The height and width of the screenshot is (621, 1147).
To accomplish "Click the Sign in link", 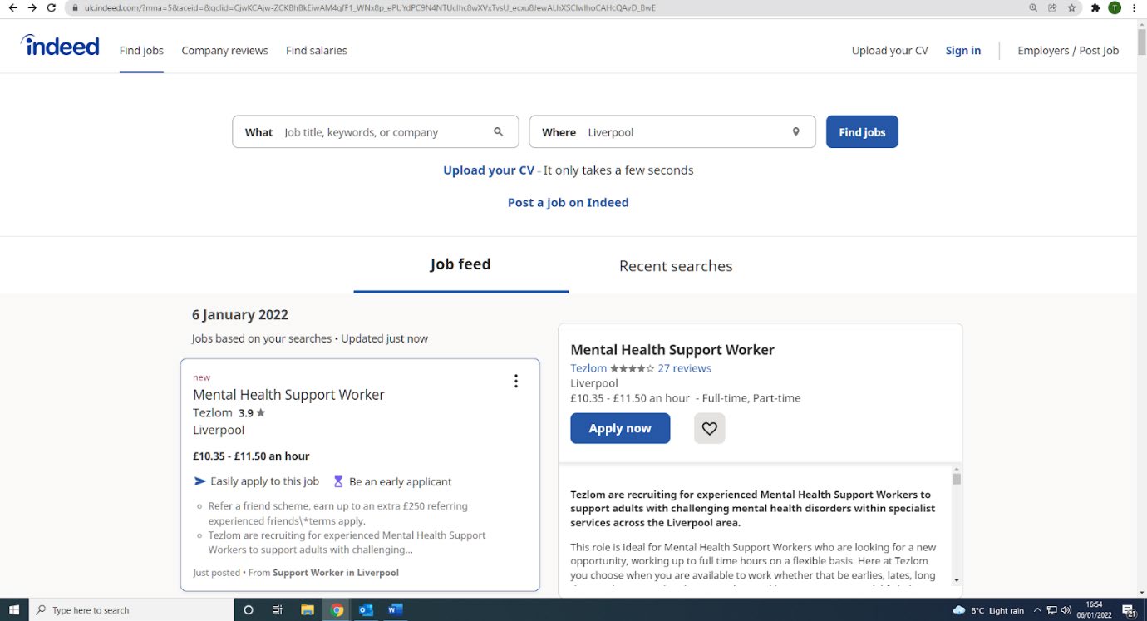I will (x=962, y=51).
